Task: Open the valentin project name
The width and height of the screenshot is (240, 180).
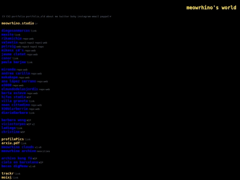Action: click(10, 42)
